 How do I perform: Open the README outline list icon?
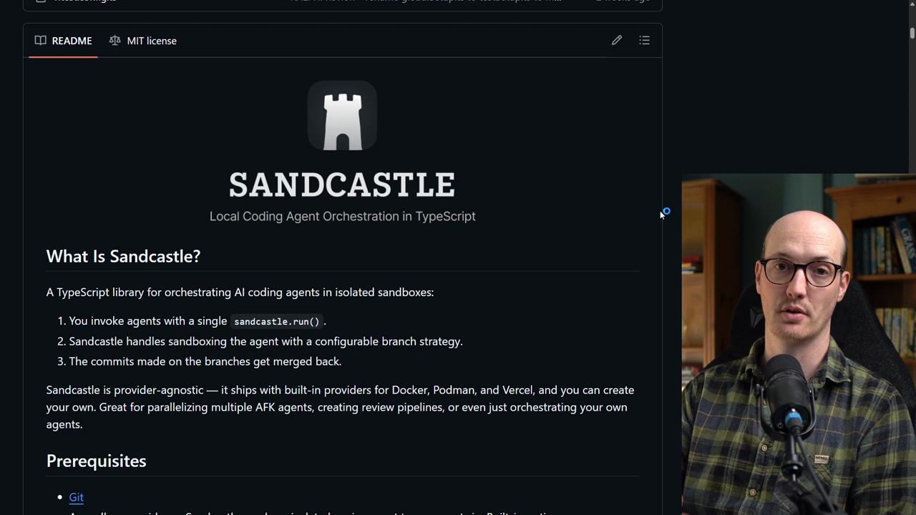coord(644,41)
